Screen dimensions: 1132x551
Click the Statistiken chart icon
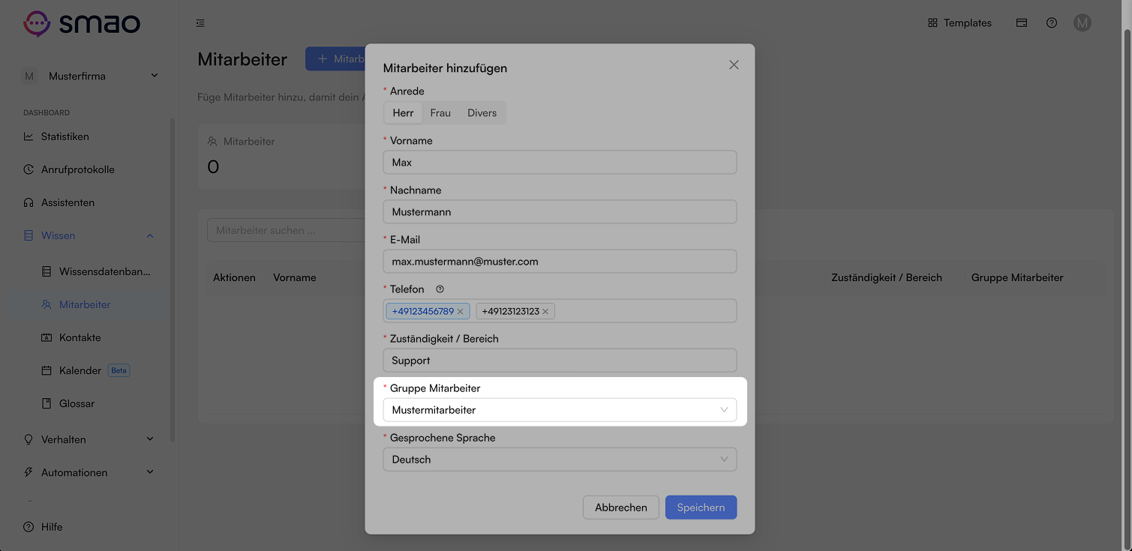[x=29, y=136]
